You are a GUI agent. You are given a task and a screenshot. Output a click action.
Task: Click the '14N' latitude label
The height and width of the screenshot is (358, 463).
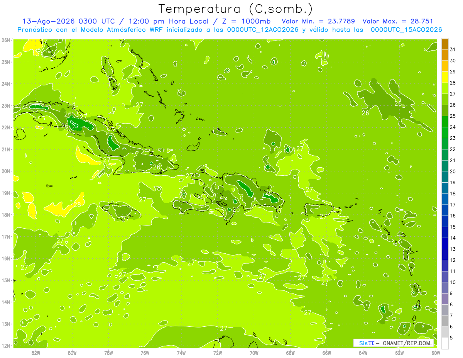tap(6, 302)
